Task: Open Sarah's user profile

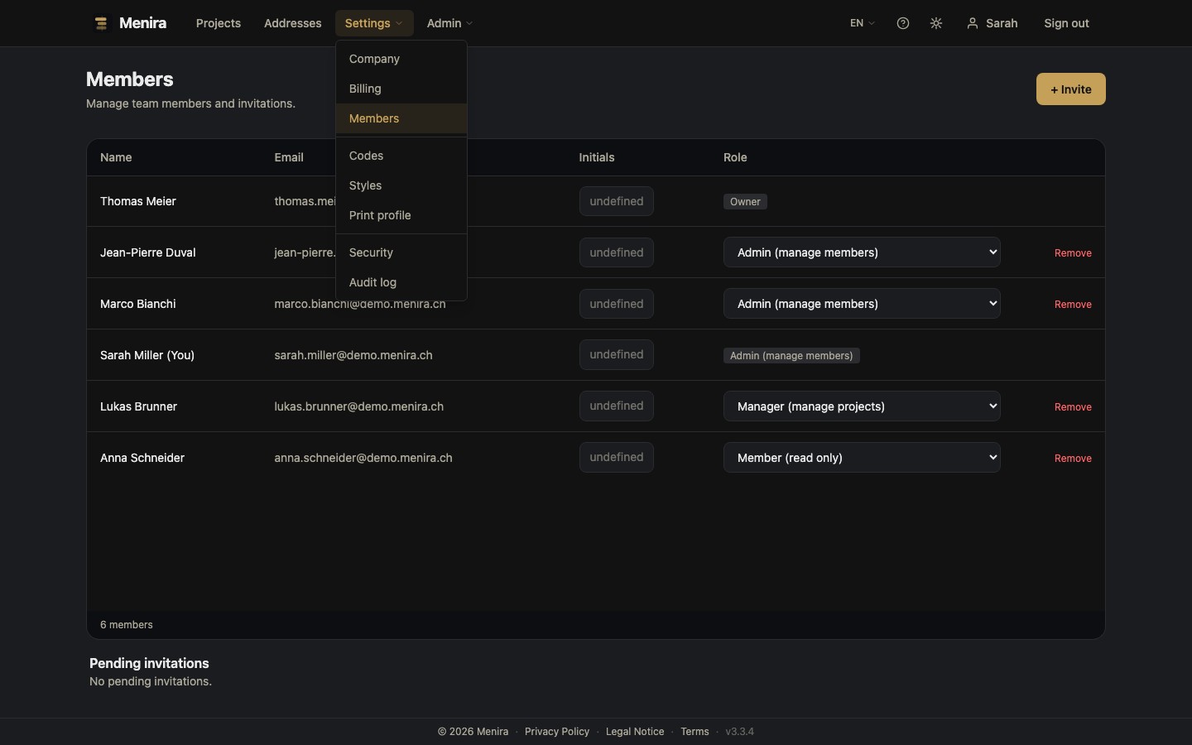Action: click(993, 23)
